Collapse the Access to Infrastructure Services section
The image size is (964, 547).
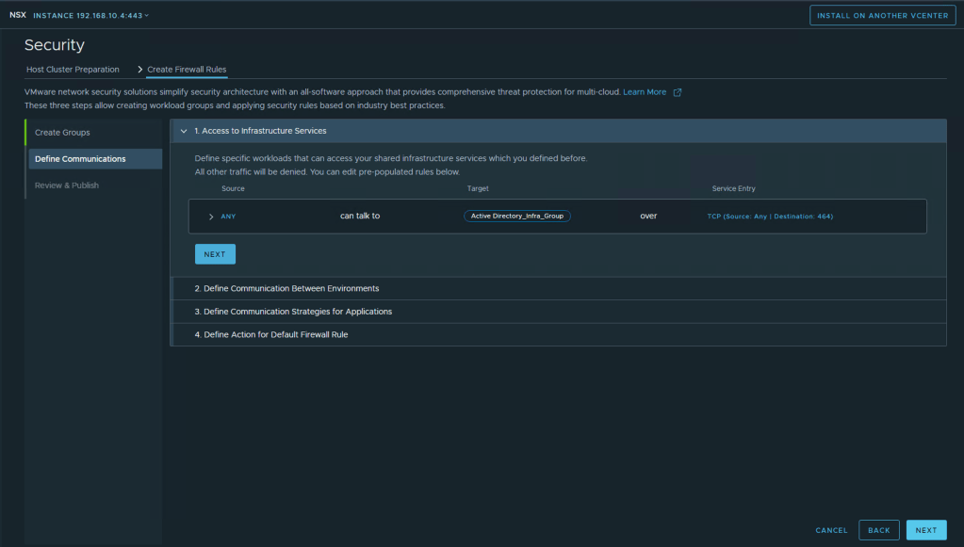coord(184,131)
